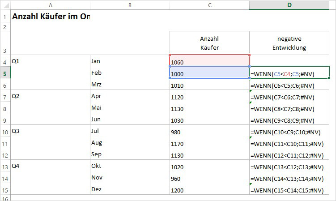Viewport: 336px width, 201px height.
Task: Select the Q3 cell
Action: click(x=51, y=131)
